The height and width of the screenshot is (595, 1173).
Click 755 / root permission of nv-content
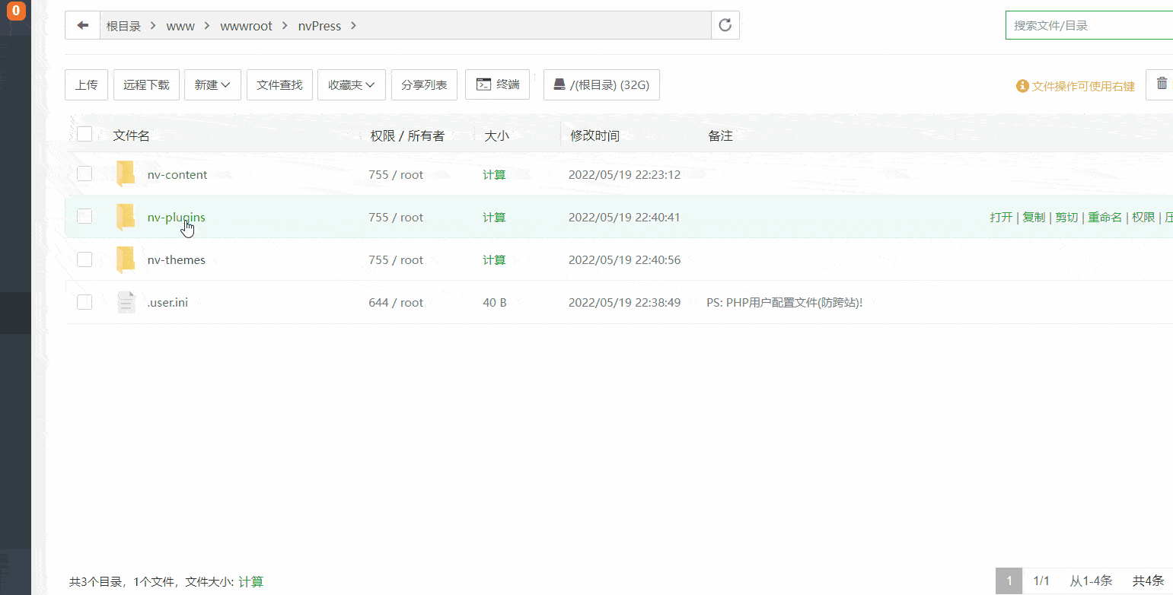(396, 174)
